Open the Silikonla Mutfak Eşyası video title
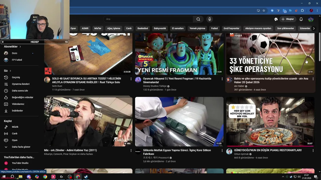321x180 pixels. 177,152
